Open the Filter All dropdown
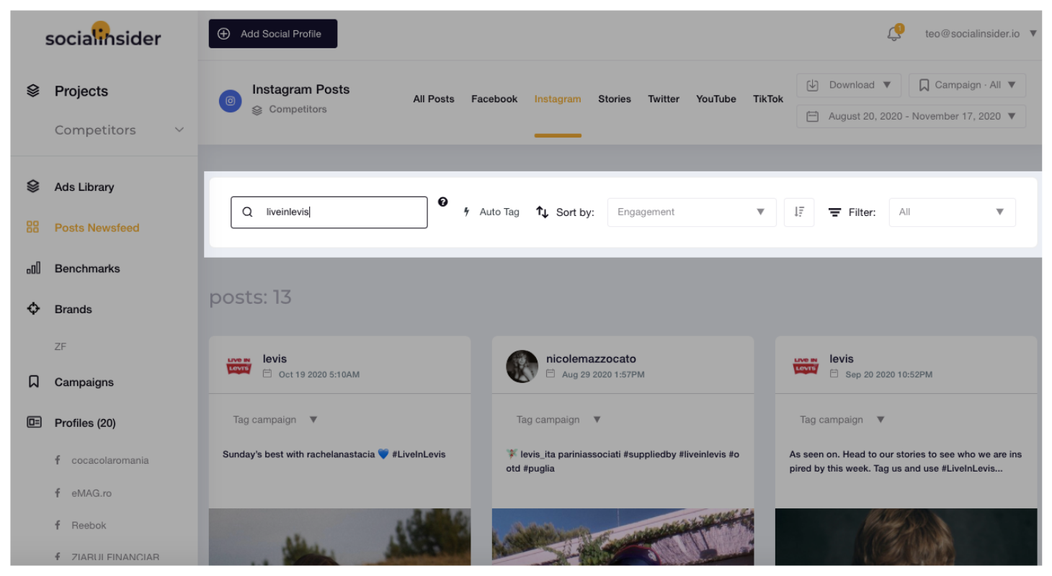This screenshot has width=1052, height=576. [x=953, y=212]
